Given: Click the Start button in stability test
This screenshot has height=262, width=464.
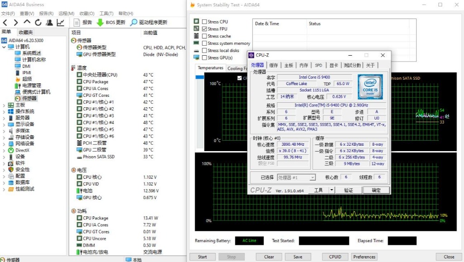Looking at the screenshot, I should point(202,257).
